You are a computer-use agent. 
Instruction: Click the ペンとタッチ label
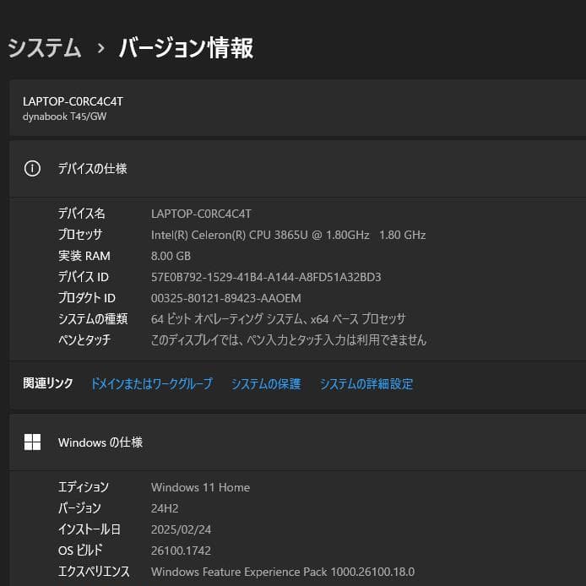click(x=84, y=339)
